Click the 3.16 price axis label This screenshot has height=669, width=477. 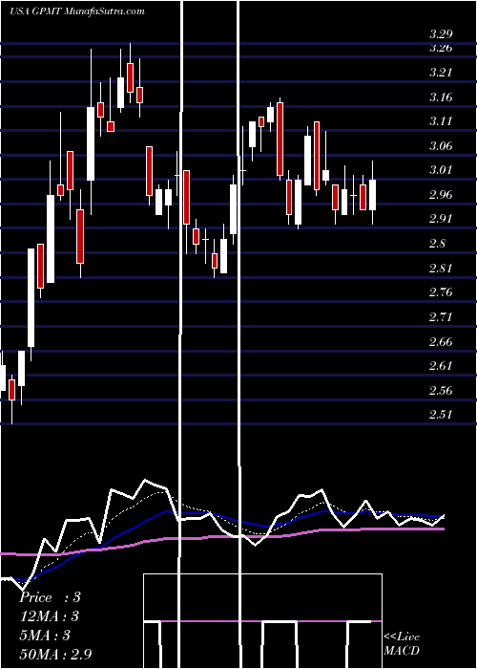pyautogui.click(x=441, y=97)
